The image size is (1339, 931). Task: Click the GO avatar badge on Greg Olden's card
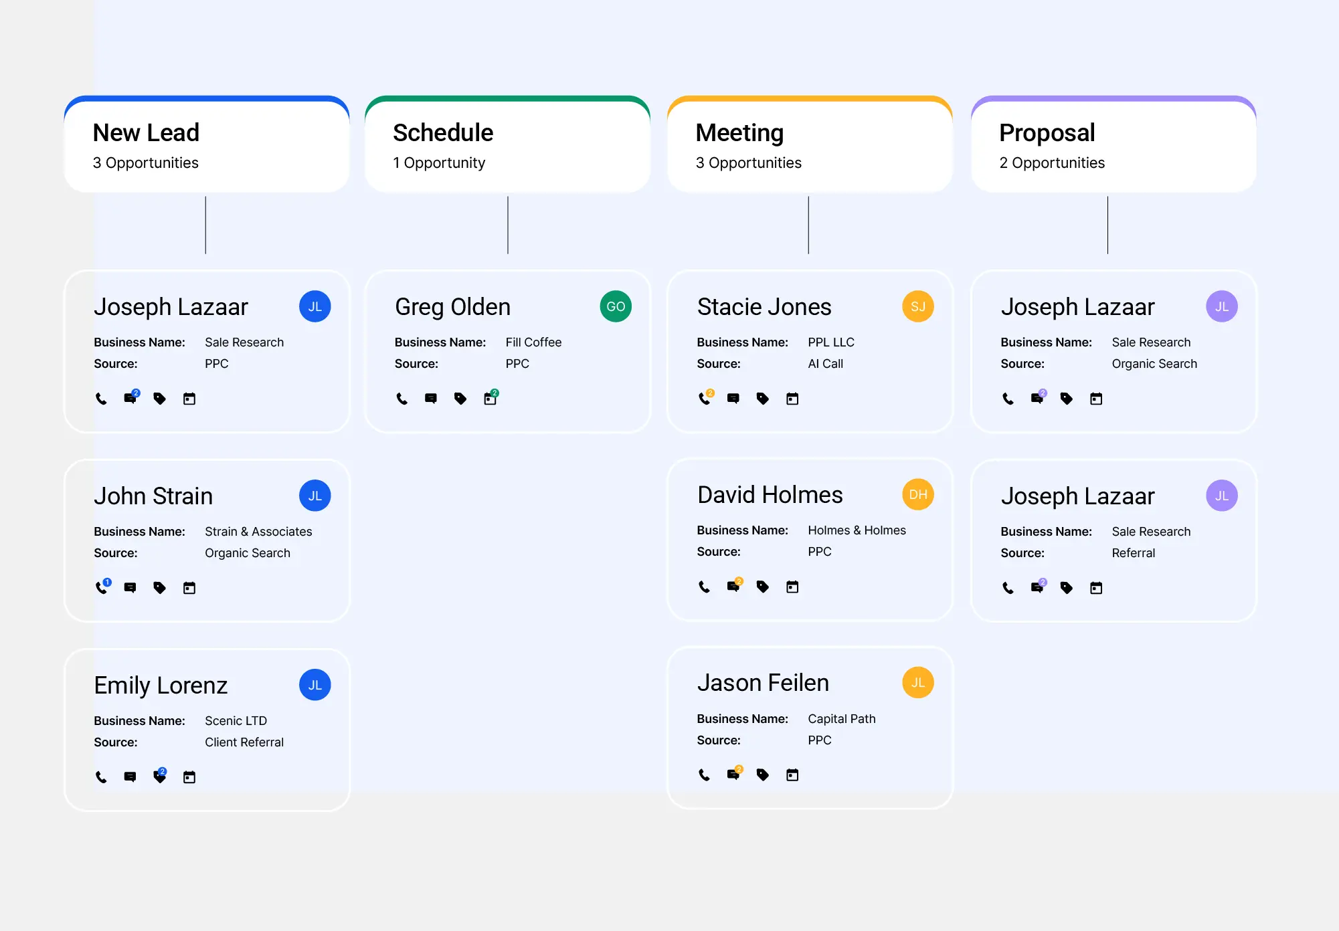615,306
